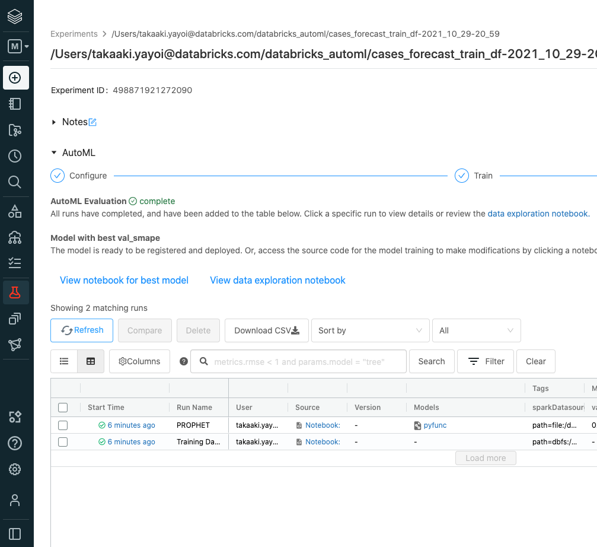
Task: Open Compute clusters icon in sidebar
Action: (15, 237)
